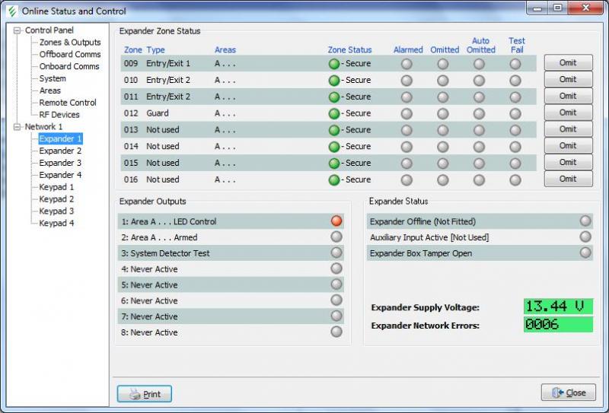The image size is (609, 413).
Task: Collapse the Network 1 tree node
Action: pyautogui.click(x=18, y=127)
